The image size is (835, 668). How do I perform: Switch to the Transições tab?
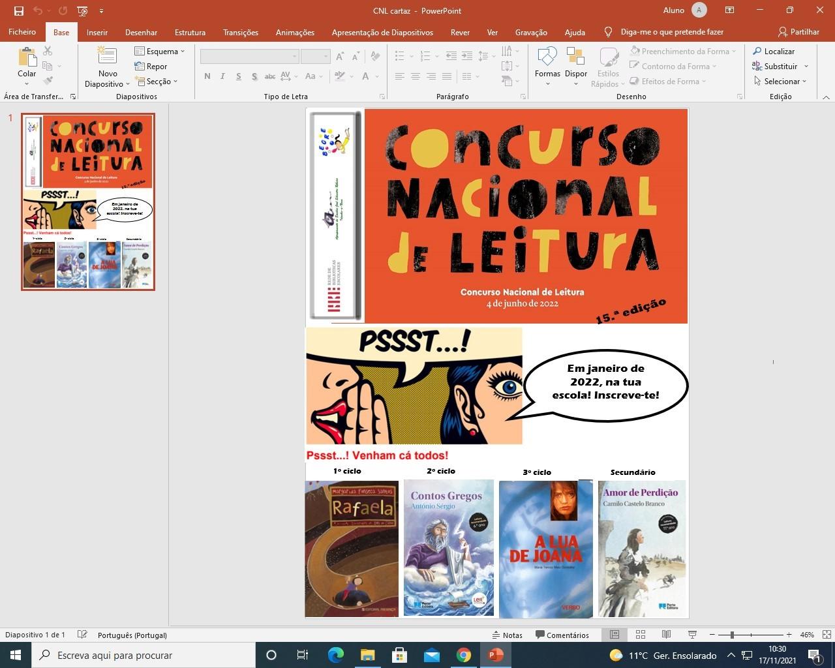click(x=241, y=32)
